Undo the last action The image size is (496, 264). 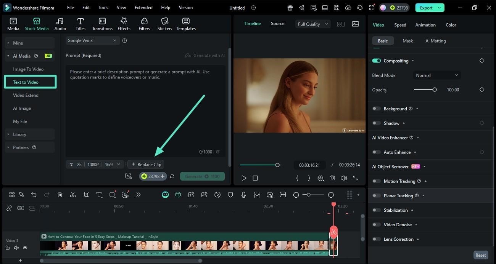click(34, 195)
